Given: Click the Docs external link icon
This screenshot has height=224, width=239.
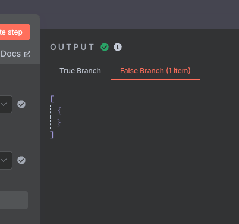Looking at the screenshot, I should pos(27,54).
